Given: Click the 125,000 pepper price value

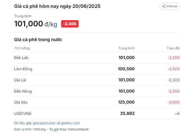Looking at the screenshot, I should point(126,102).
